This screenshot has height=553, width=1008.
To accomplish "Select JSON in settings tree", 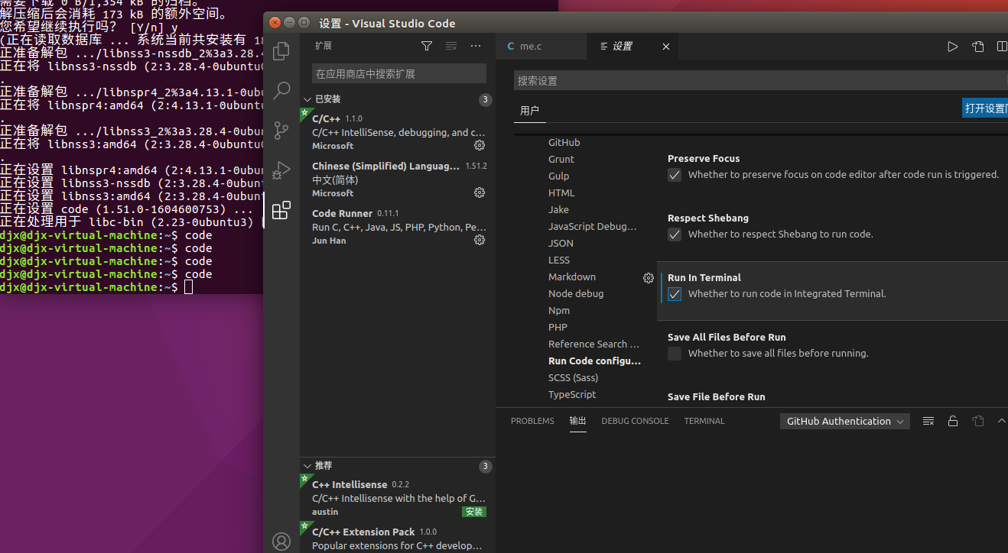I will pyautogui.click(x=561, y=244).
